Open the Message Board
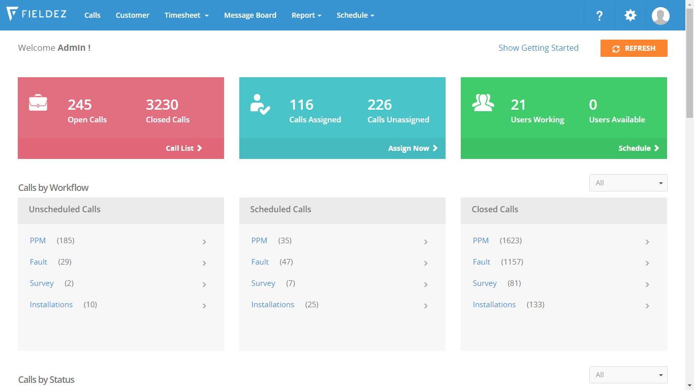694x390 pixels. pos(250,15)
